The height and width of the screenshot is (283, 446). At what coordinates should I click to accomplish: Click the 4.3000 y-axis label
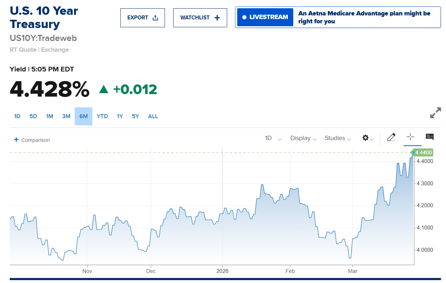[424, 184]
